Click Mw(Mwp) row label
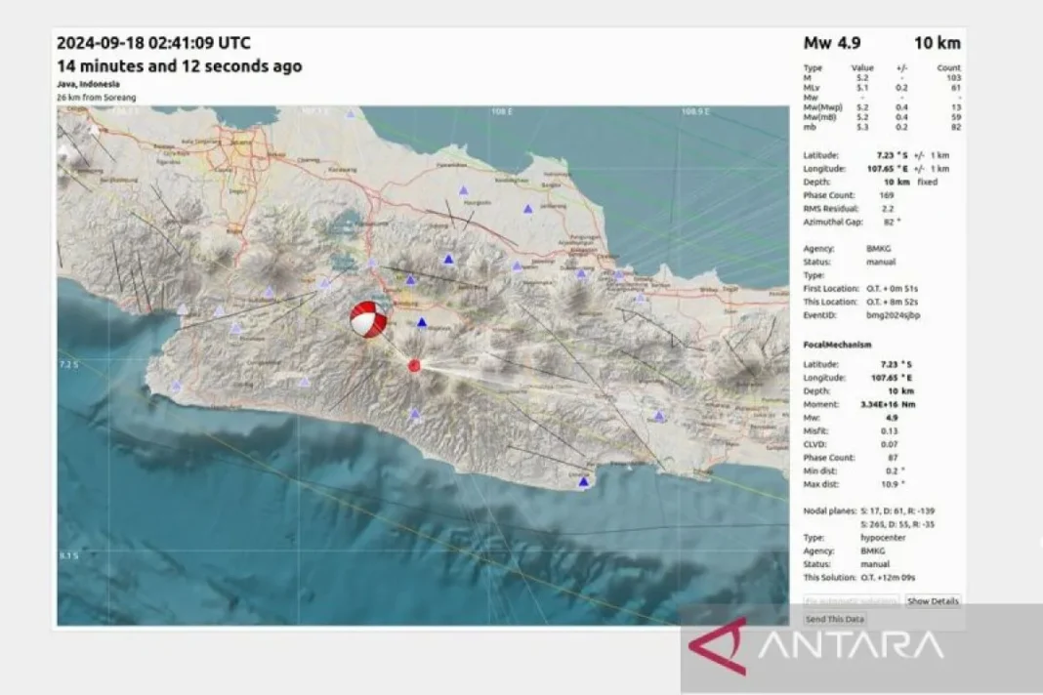 [823, 107]
